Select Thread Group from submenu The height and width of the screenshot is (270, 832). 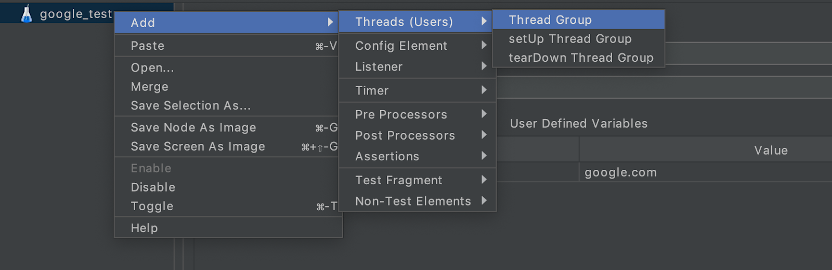tap(578, 20)
